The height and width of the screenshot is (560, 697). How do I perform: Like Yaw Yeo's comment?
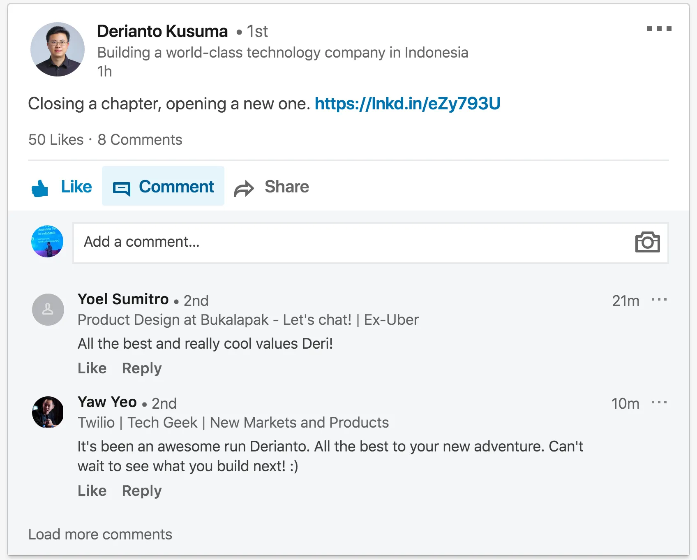(92, 491)
